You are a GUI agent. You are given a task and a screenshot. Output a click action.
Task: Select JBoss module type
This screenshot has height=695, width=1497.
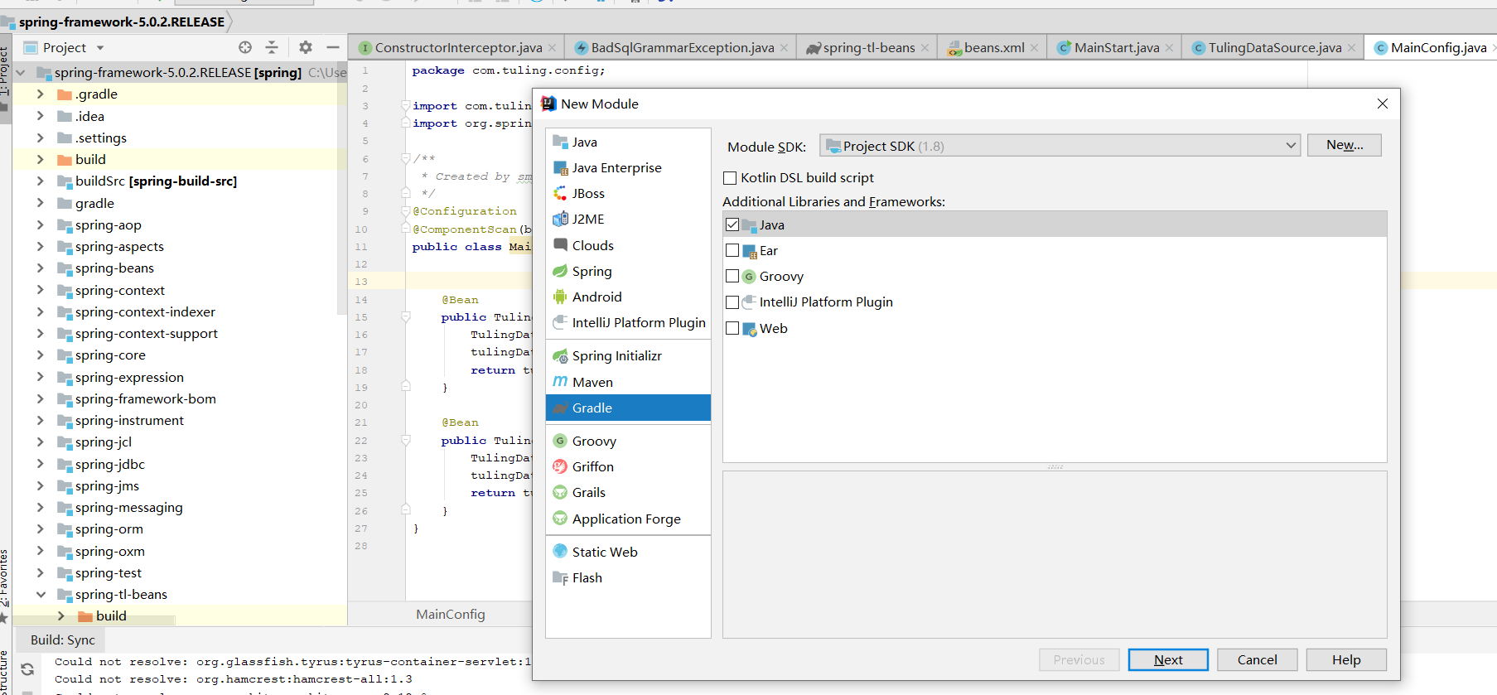pyautogui.click(x=628, y=193)
